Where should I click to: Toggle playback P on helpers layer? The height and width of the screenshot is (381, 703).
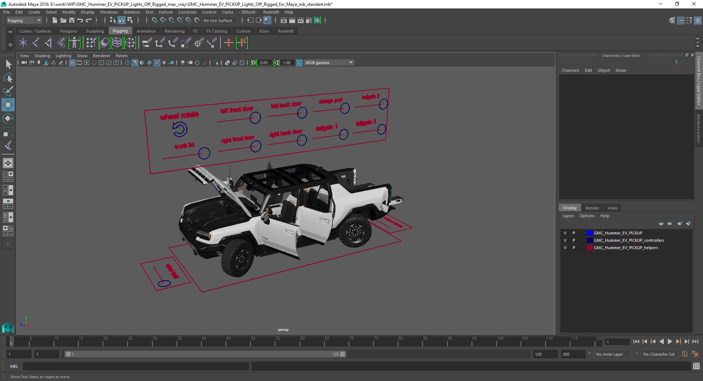click(x=574, y=248)
